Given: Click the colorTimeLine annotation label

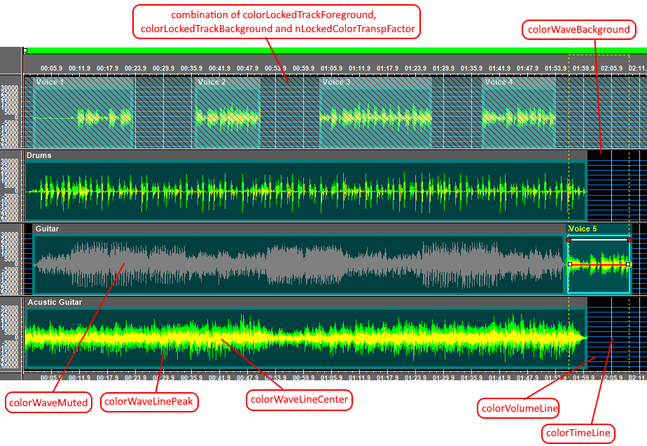Looking at the screenshot, I should (x=578, y=433).
